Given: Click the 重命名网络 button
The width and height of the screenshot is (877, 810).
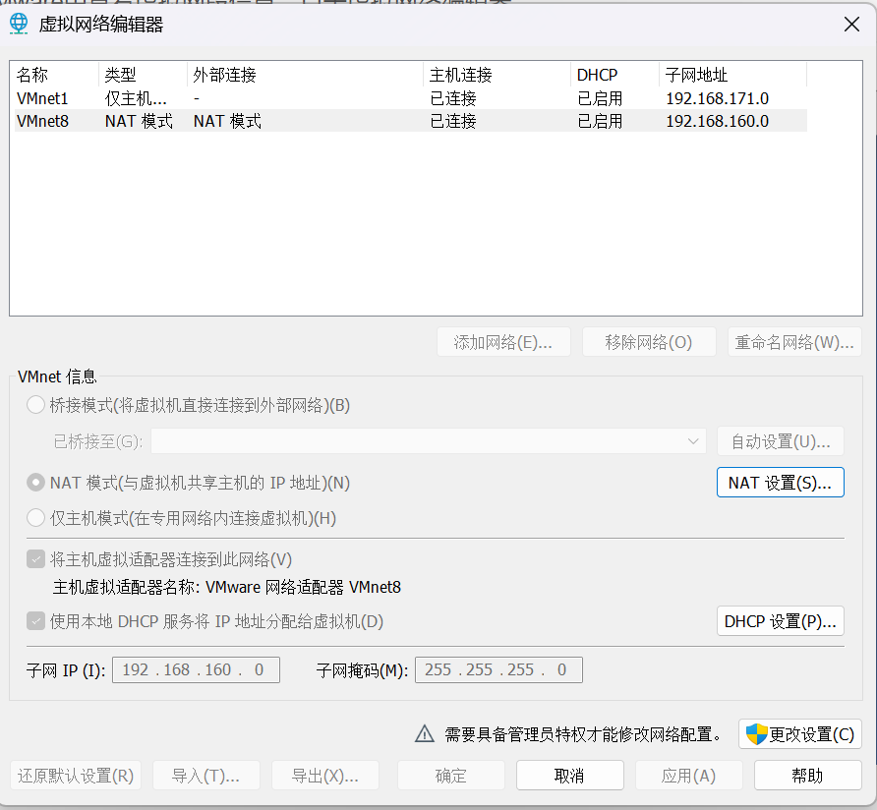Looking at the screenshot, I should point(794,341).
